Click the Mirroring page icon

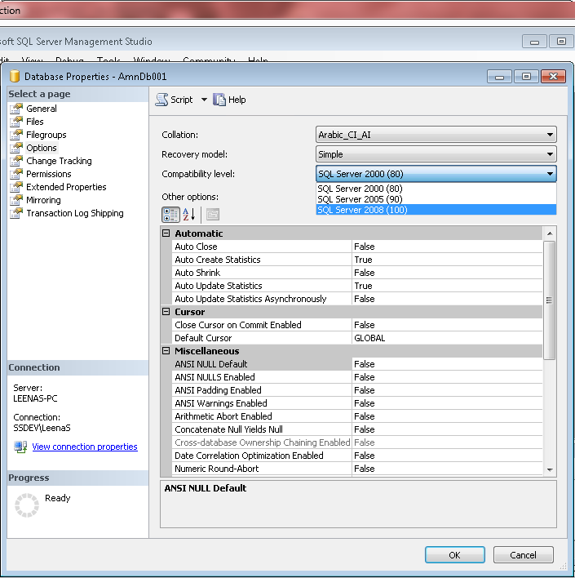click(16, 200)
